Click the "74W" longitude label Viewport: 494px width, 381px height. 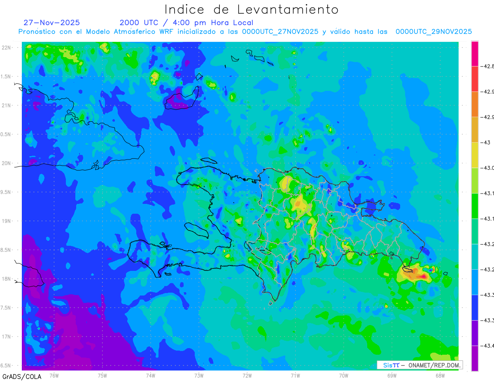(151, 375)
